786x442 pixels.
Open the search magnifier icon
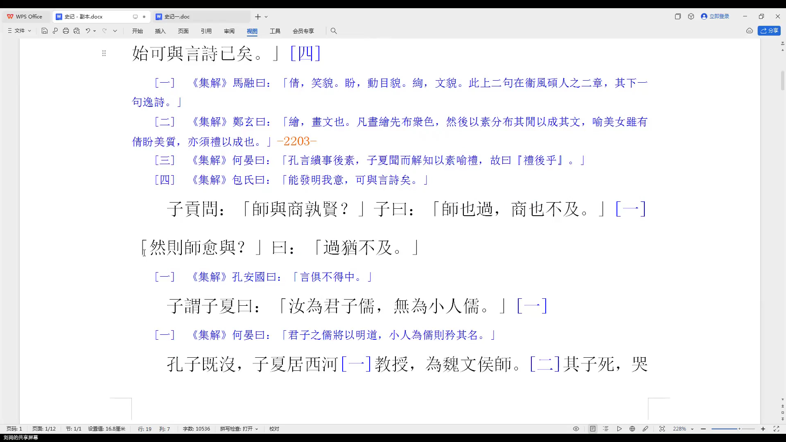(x=334, y=31)
